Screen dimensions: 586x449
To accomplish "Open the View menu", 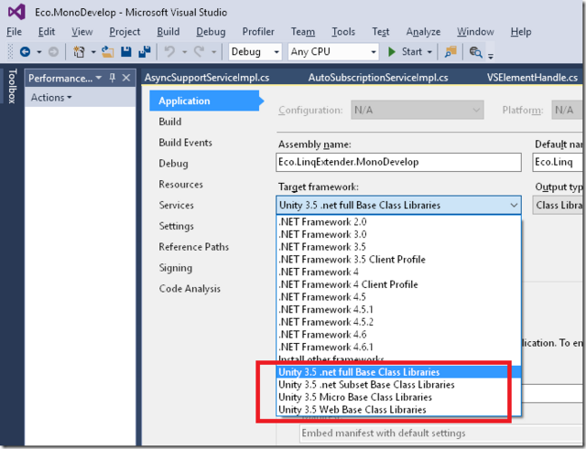I will coord(81,32).
